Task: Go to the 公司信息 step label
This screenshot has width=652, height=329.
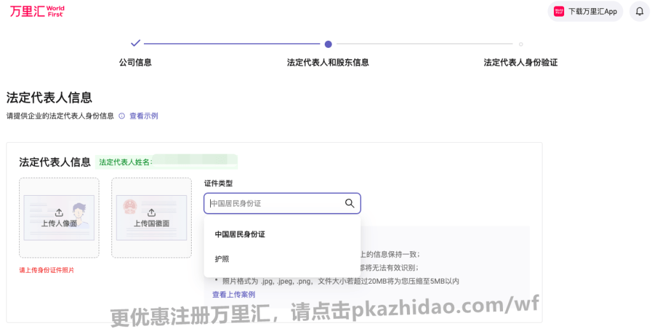Action: 136,62
